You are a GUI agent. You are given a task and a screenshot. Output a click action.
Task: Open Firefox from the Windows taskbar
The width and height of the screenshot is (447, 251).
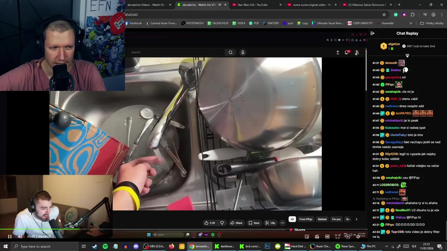point(171,246)
